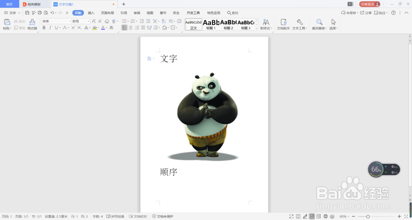This screenshot has height=220, width=412.
Task: Open the Text Tools (文字工具) dropdown
Action: (300, 24)
